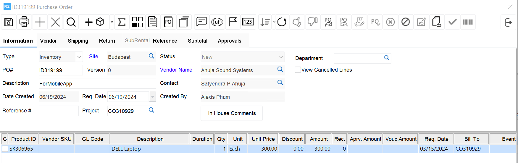Click the Save floppy disk icon
Viewport: 518px width, 163px height.
click(x=9, y=22)
